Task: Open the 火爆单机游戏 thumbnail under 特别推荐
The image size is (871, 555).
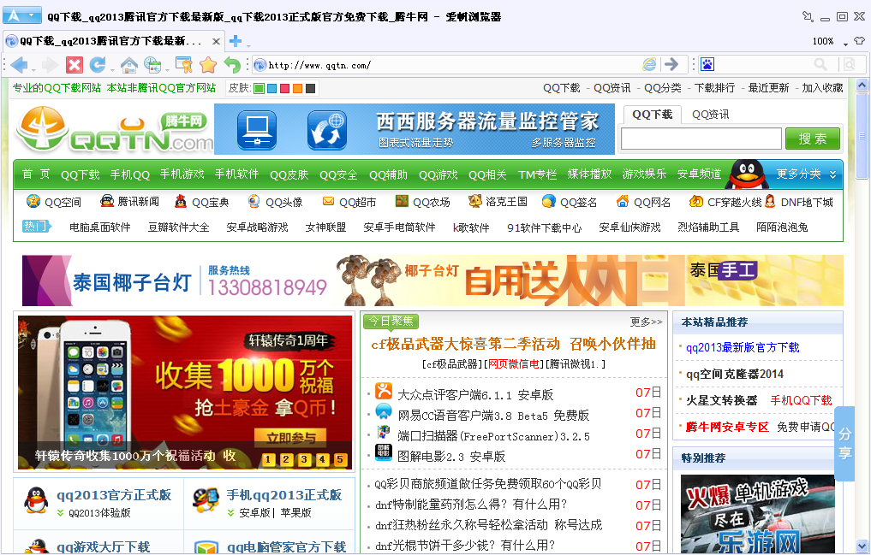Action: pyautogui.click(x=758, y=513)
